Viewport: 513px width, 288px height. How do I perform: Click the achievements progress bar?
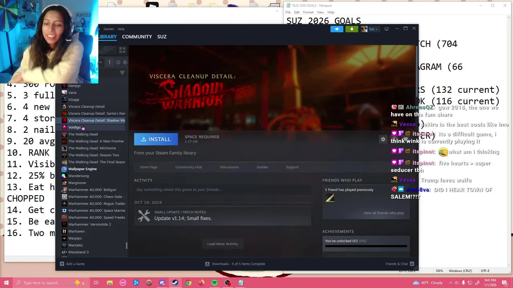(366, 246)
